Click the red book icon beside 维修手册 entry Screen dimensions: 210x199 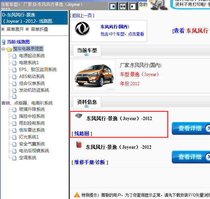coord(79,144)
